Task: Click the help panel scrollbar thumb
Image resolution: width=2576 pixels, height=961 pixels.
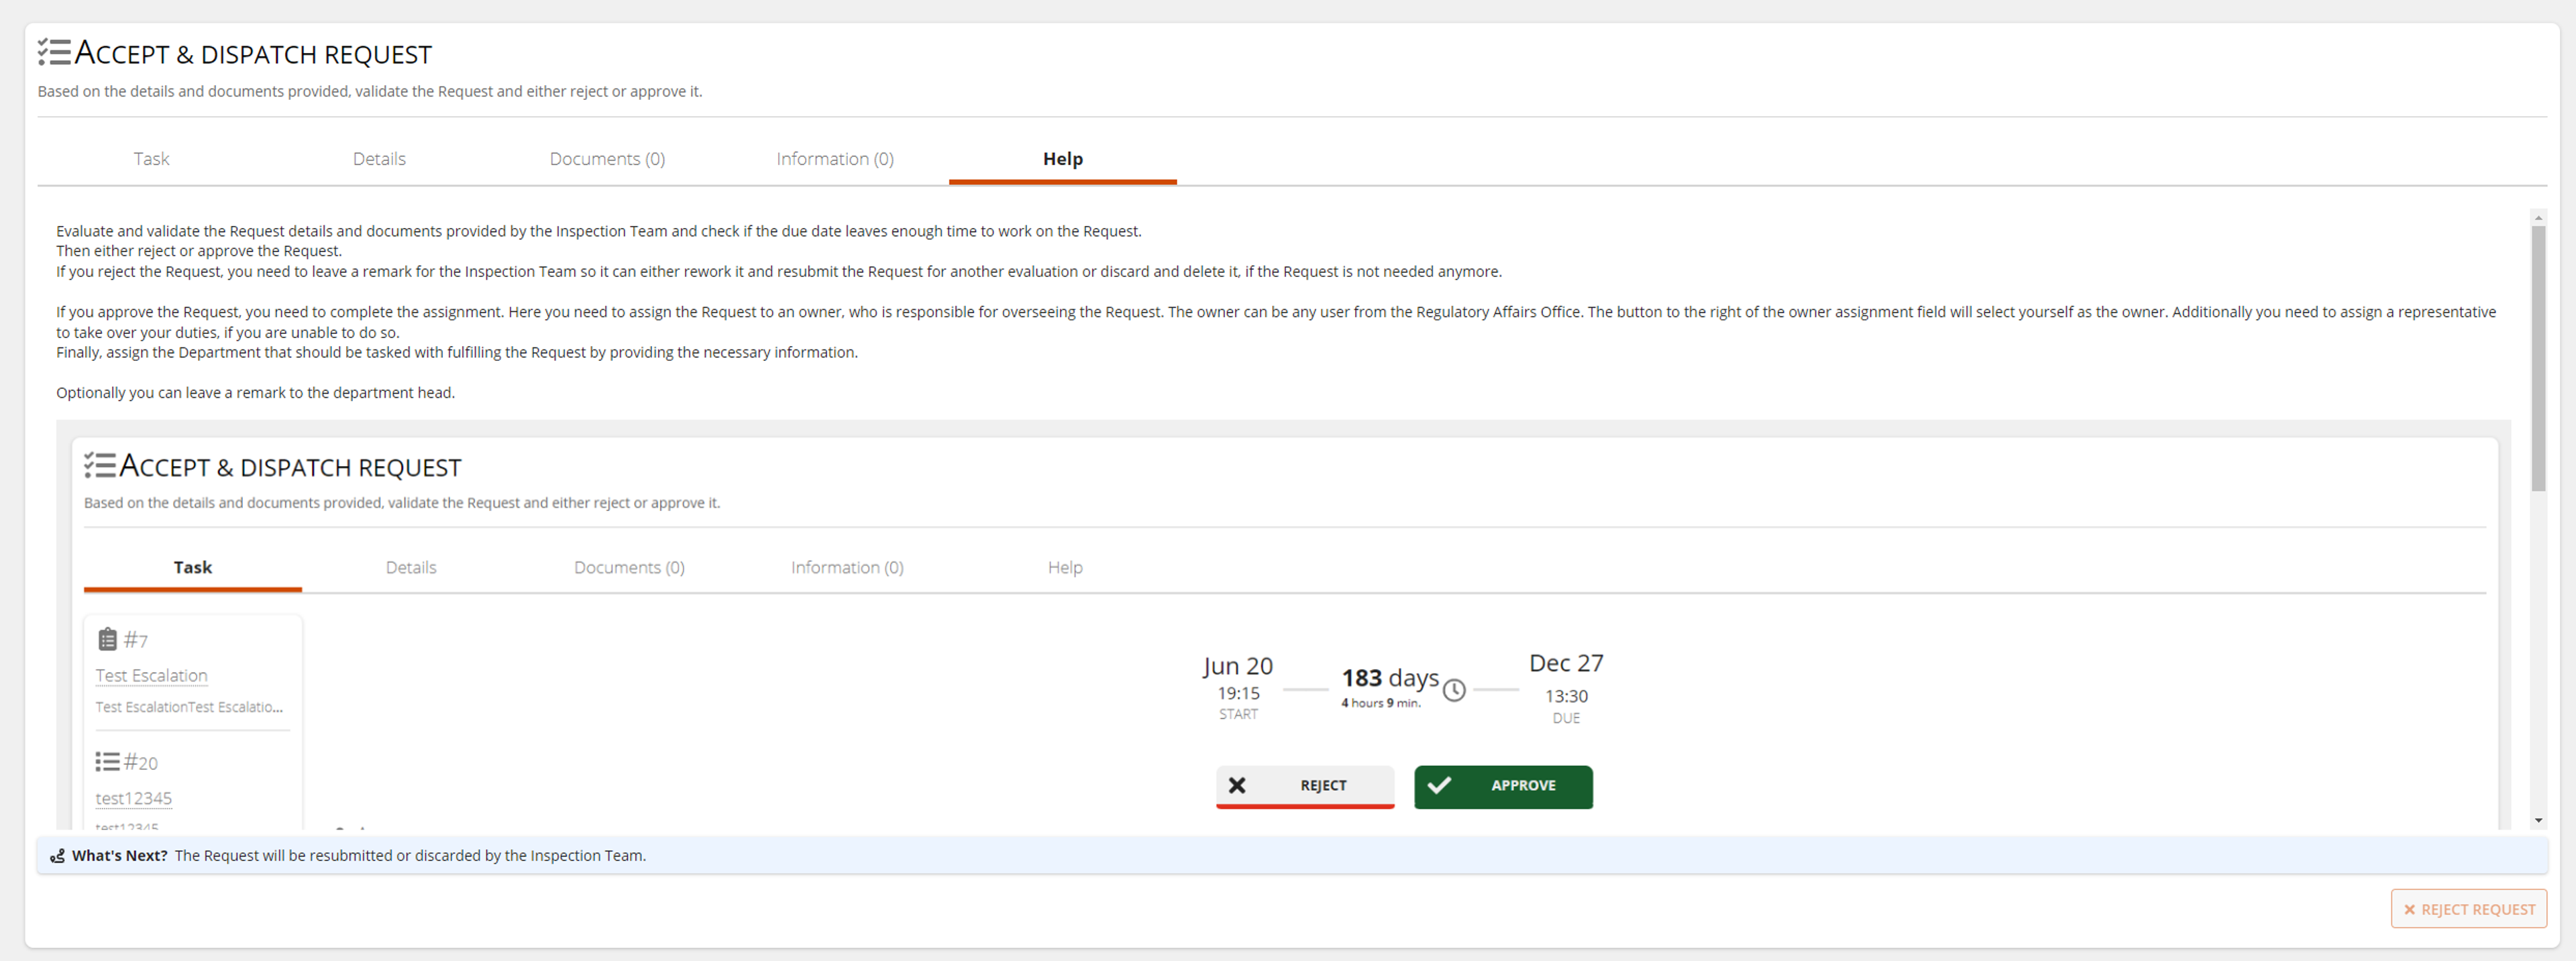Action: coord(2538,358)
